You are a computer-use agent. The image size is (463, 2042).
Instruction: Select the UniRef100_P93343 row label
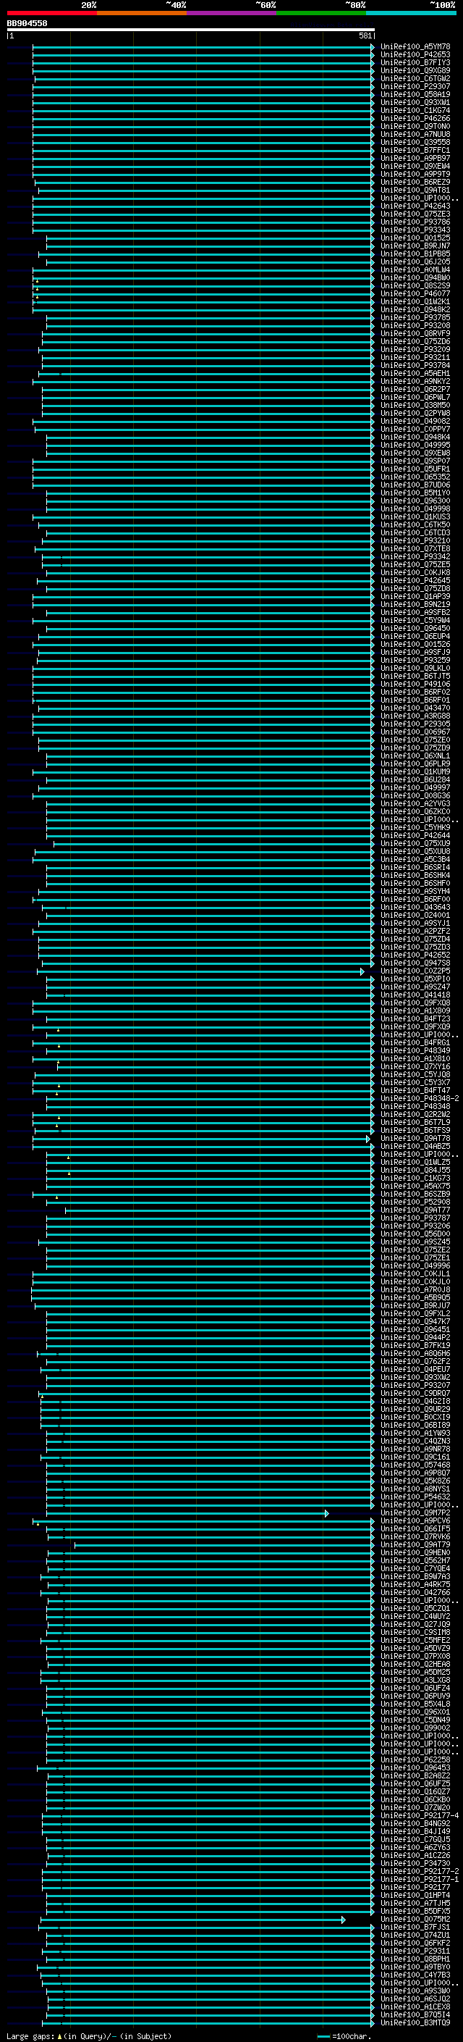coord(415,230)
